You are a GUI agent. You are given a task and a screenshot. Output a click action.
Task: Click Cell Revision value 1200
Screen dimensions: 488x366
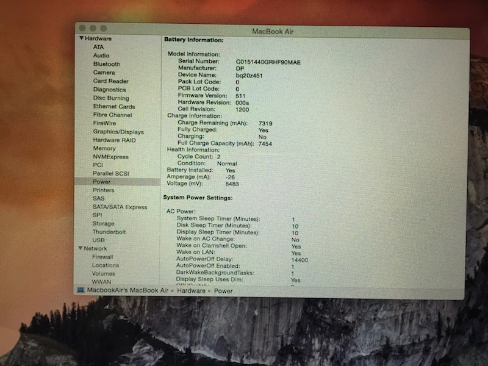tap(242, 110)
